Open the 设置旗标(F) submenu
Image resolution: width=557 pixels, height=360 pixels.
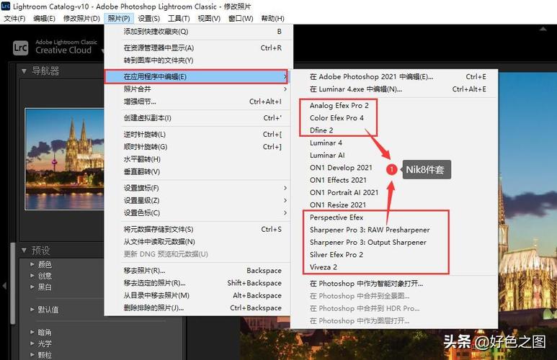coord(198,188)
